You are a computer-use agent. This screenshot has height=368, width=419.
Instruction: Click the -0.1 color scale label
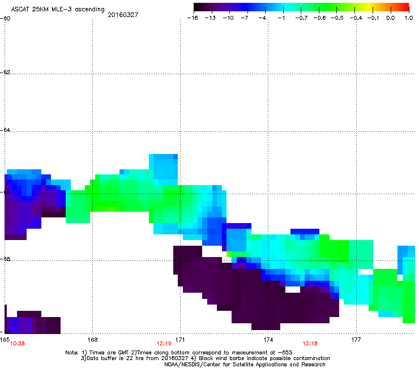[373, 18]
